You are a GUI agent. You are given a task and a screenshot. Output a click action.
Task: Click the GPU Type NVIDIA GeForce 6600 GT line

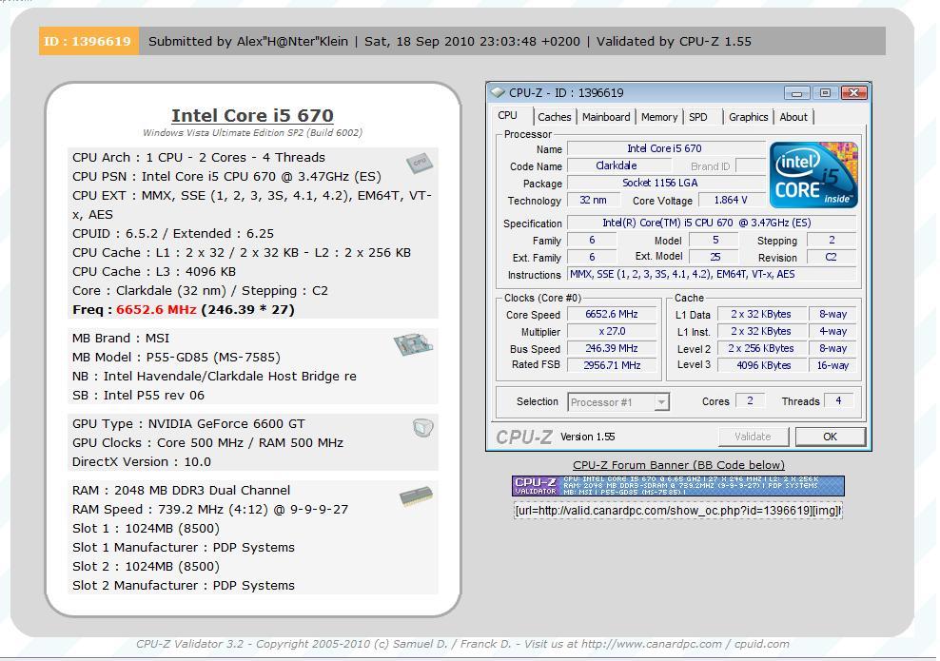[188, 423]
